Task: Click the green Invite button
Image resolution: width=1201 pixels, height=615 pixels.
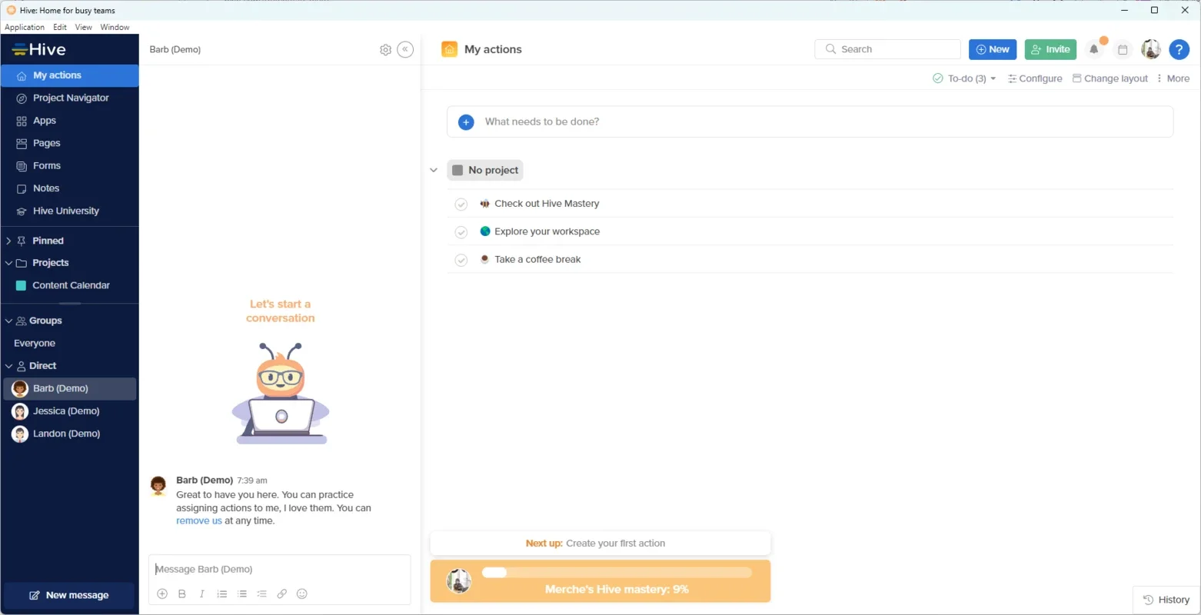Action: pyautogui.click(x=1050, y=49)
